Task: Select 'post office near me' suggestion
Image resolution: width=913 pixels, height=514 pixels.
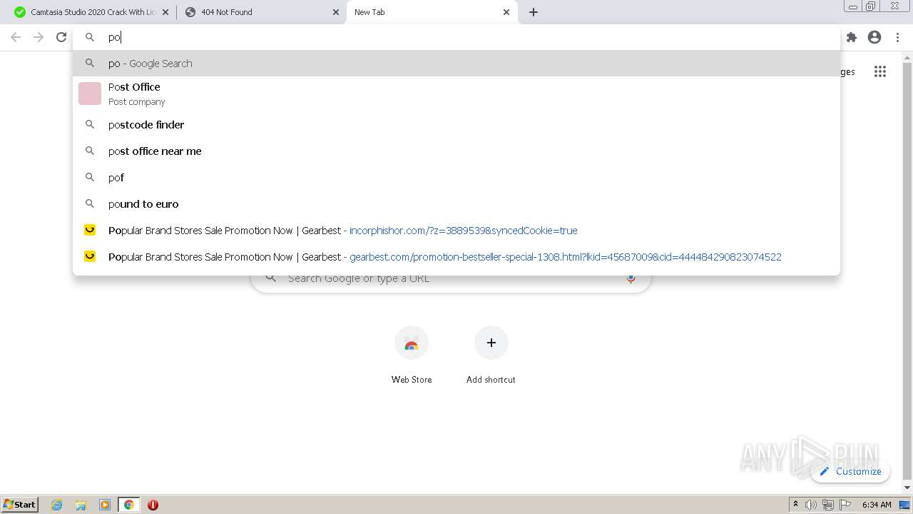Action: click(x=456, y=151)
